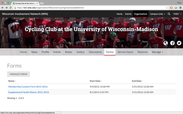Select Organizations in the top navbar
Viewport: 183px width, 114px height.
tap(141, 14)
